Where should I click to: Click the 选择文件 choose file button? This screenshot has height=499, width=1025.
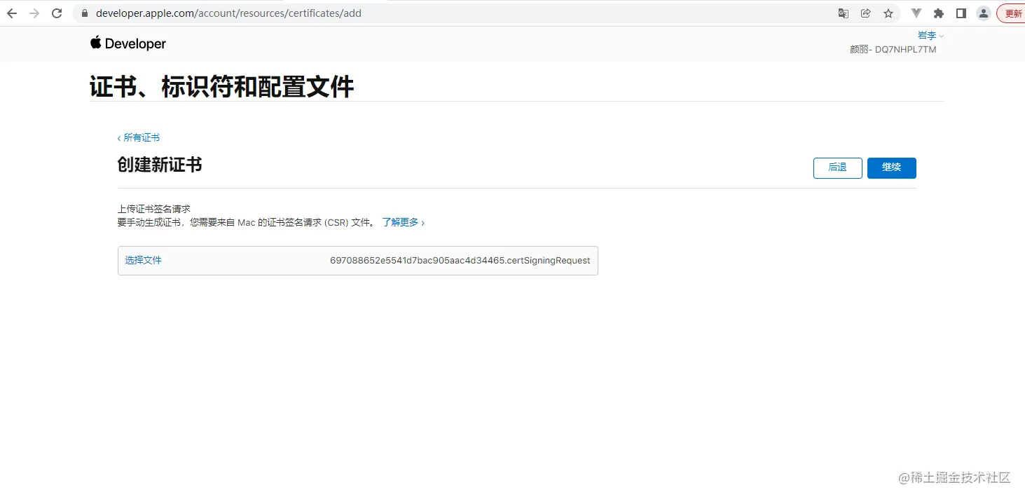click(143, 260)
